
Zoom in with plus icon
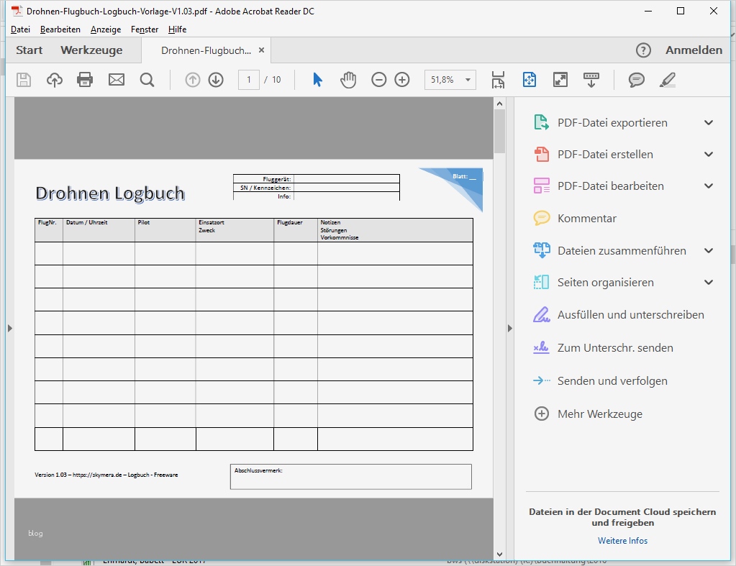click(402, 80)
